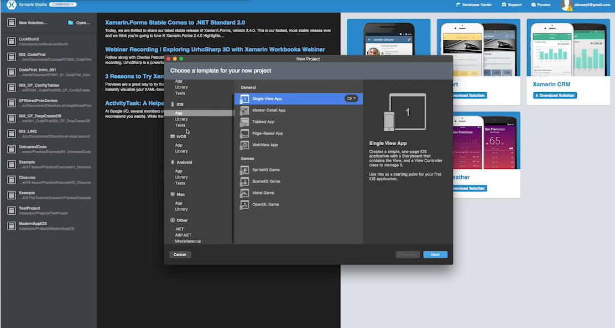Click the Open folder icon
This screenshot has width=615, height=328.
pos(71,23)
